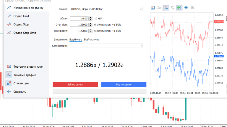Increase Тейк Профит value
Image resolution: width=227 pixels, height=127 pixels.
pos(90,30)
